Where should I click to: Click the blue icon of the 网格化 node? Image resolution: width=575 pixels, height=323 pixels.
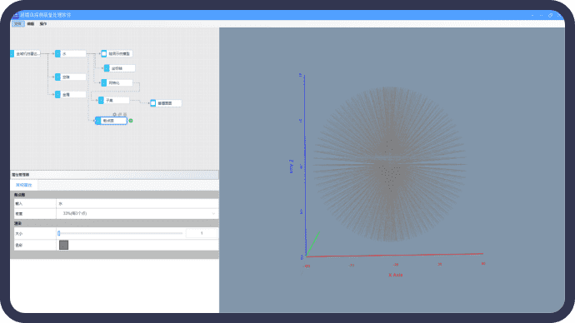point(104,82)
